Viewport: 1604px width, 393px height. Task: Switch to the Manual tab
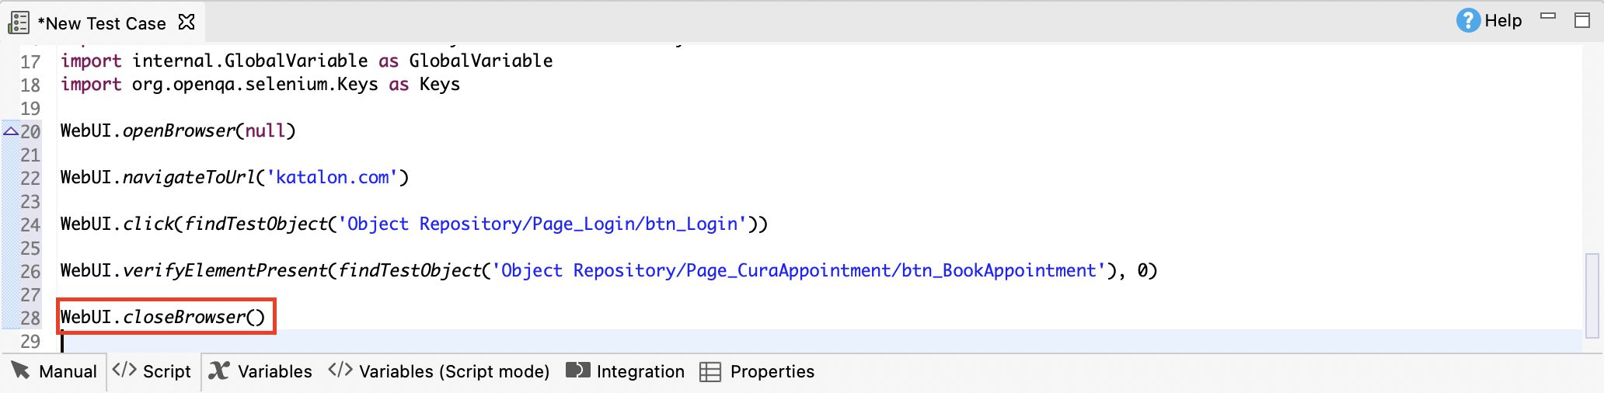tap(54, 371)
